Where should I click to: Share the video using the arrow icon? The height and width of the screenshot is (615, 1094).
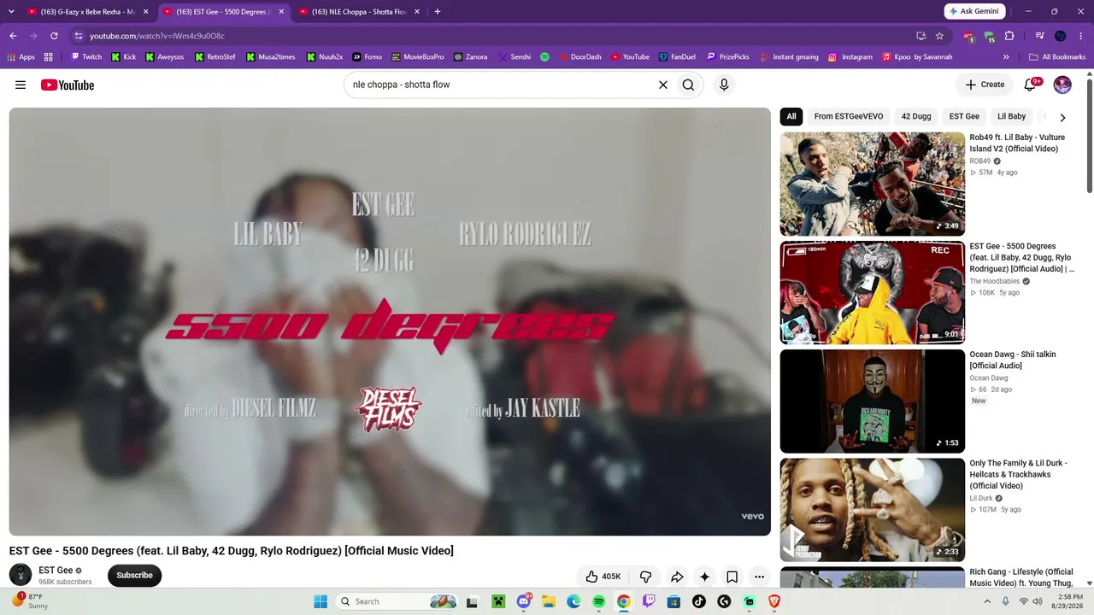click(x=677, y=577)
